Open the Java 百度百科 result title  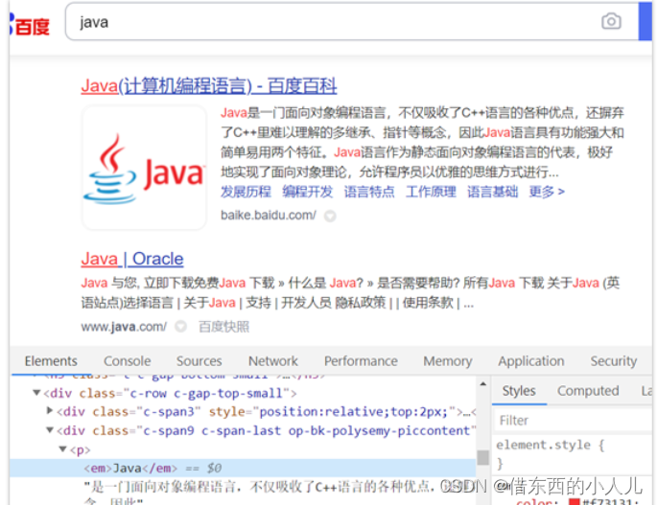click(209, 85)
